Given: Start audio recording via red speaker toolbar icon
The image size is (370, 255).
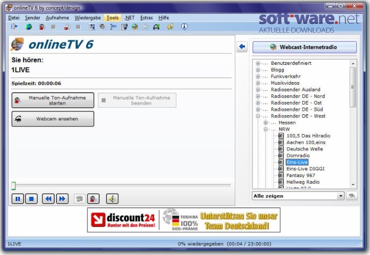Looking at the screenshot, I should pos(42,27).
